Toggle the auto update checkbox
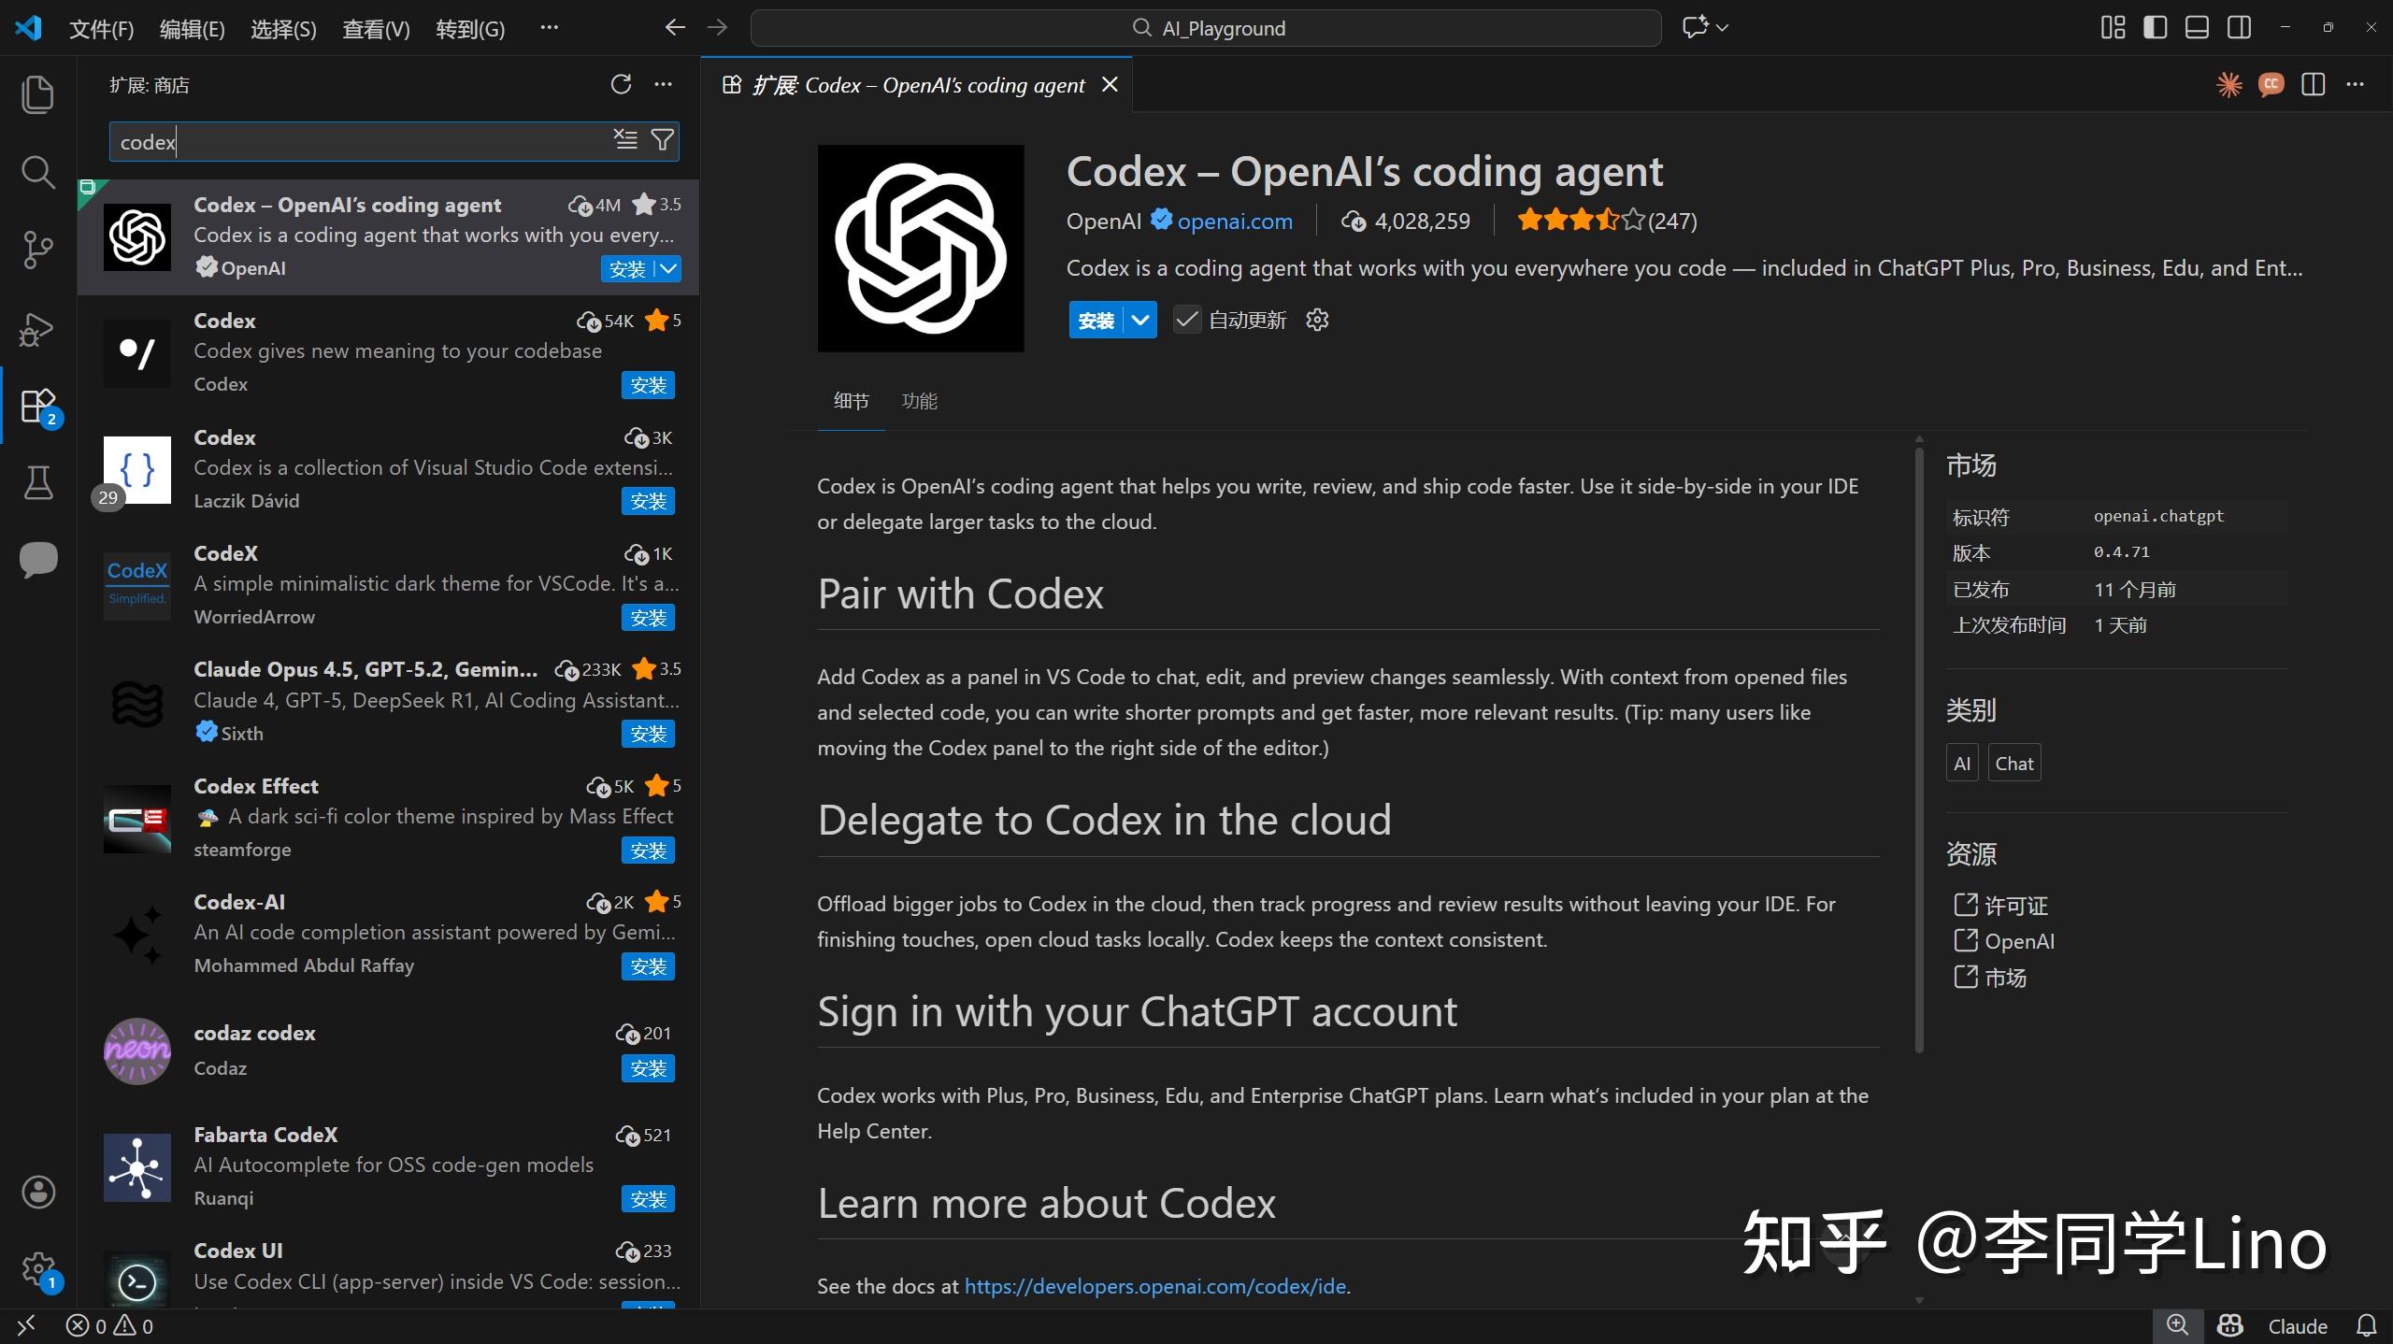This screenshot has height=1344, width=2393. [1186, 321]
